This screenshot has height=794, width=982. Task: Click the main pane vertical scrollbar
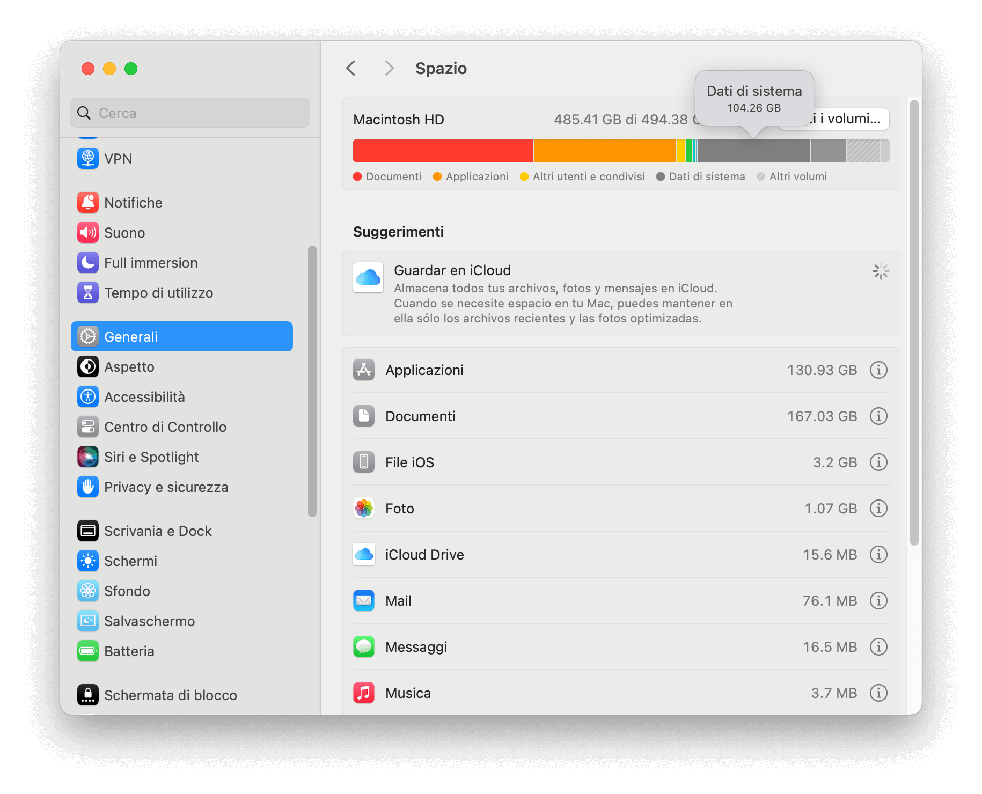click(x=914, y=322)
